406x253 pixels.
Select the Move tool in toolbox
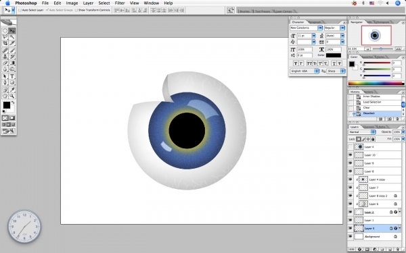point(12,31)
